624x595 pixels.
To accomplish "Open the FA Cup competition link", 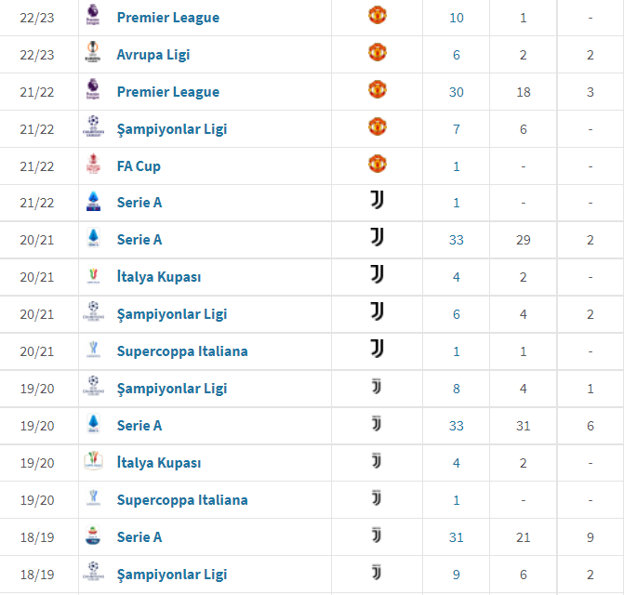I will click(139, 165).
